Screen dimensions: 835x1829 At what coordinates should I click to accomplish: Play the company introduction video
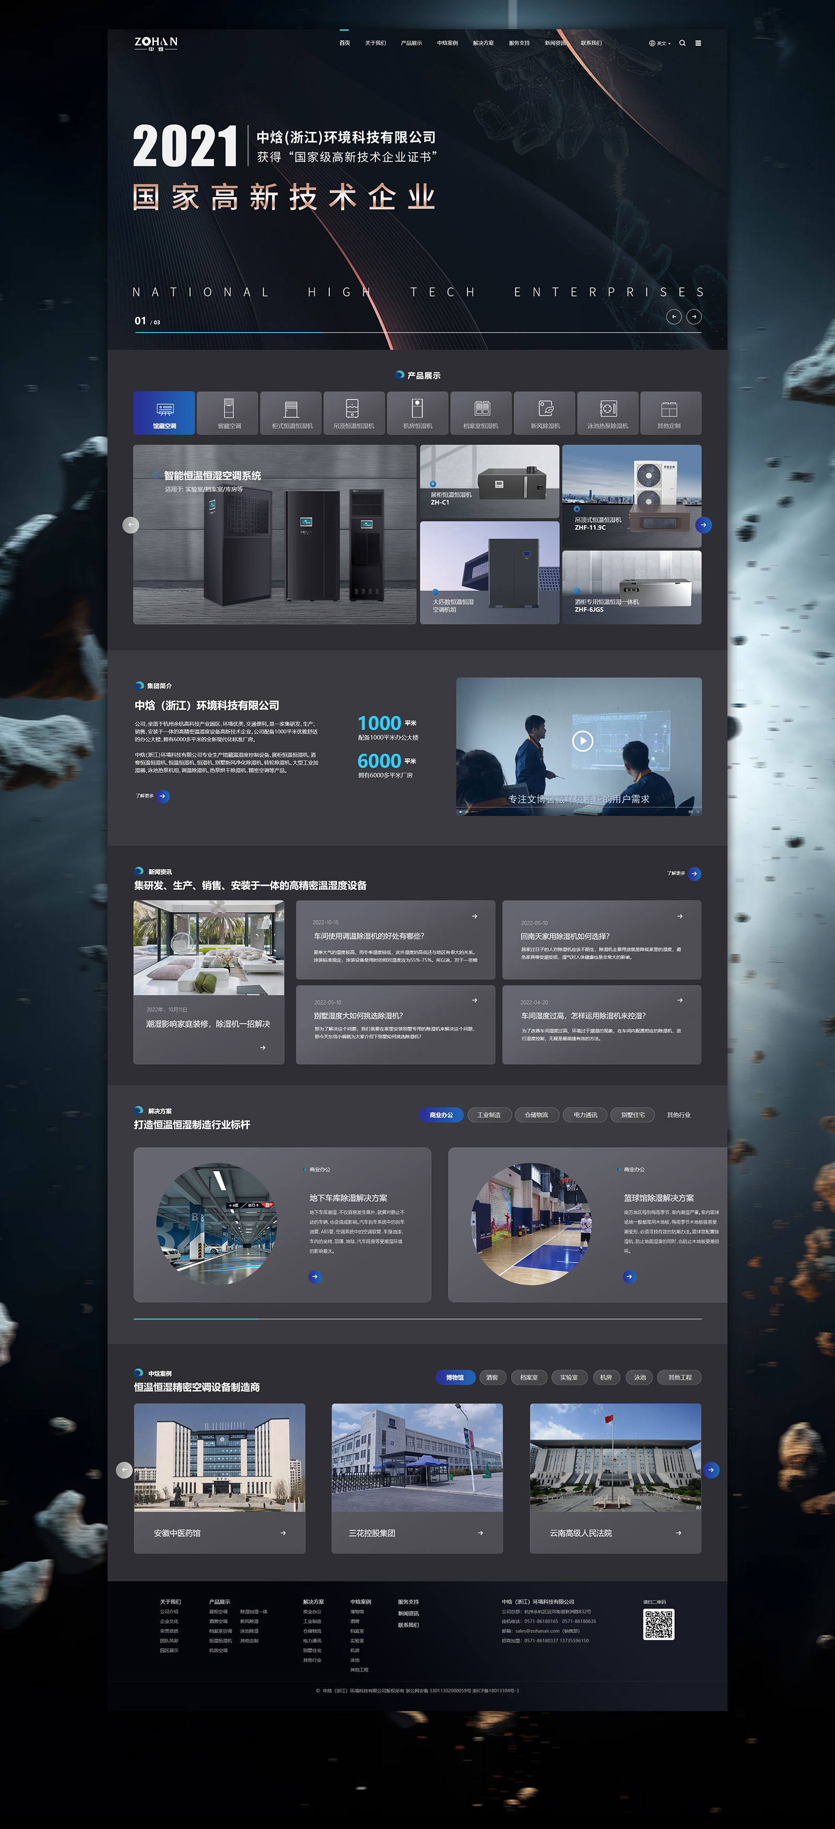click(582, 741)
